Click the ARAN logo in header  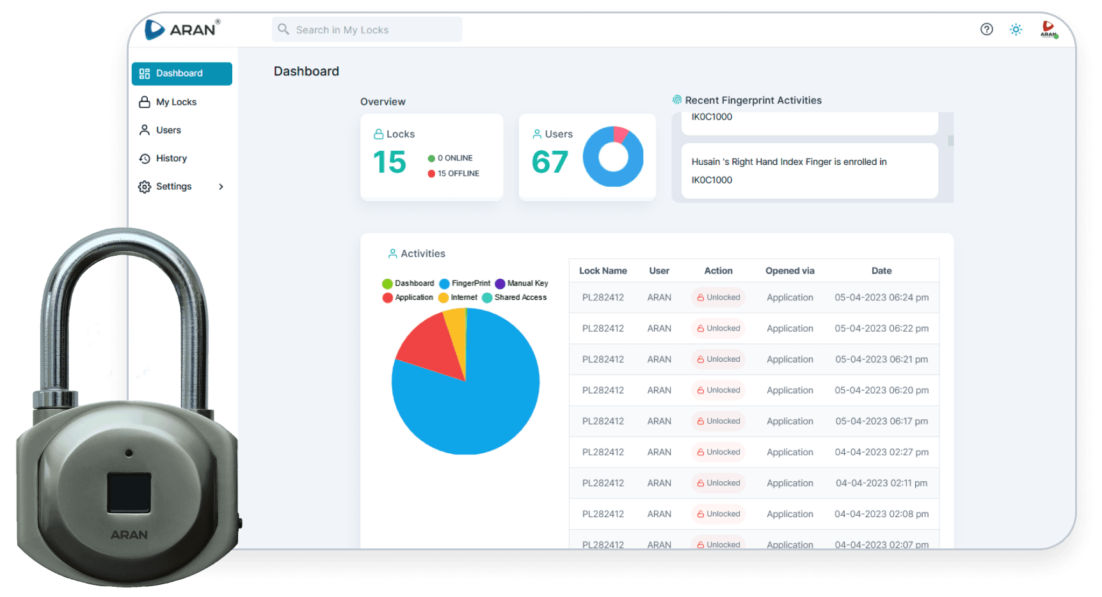182,29
